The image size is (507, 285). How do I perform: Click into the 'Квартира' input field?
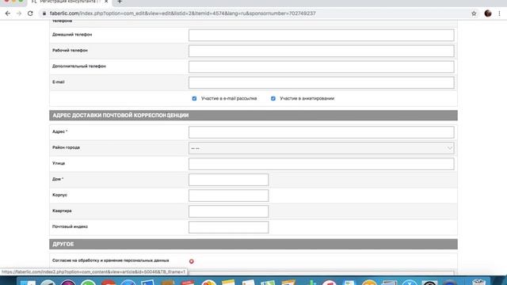pyautogui.click(x=228, y=211)
